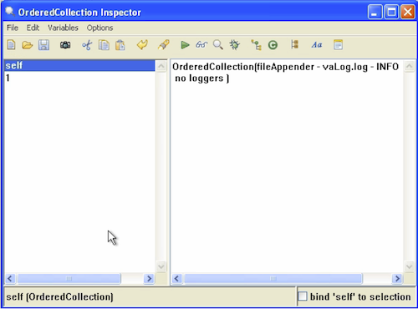418x309 pixels.
Task: Click up arrow of value pane scrollbar
Action: [409, 66]
